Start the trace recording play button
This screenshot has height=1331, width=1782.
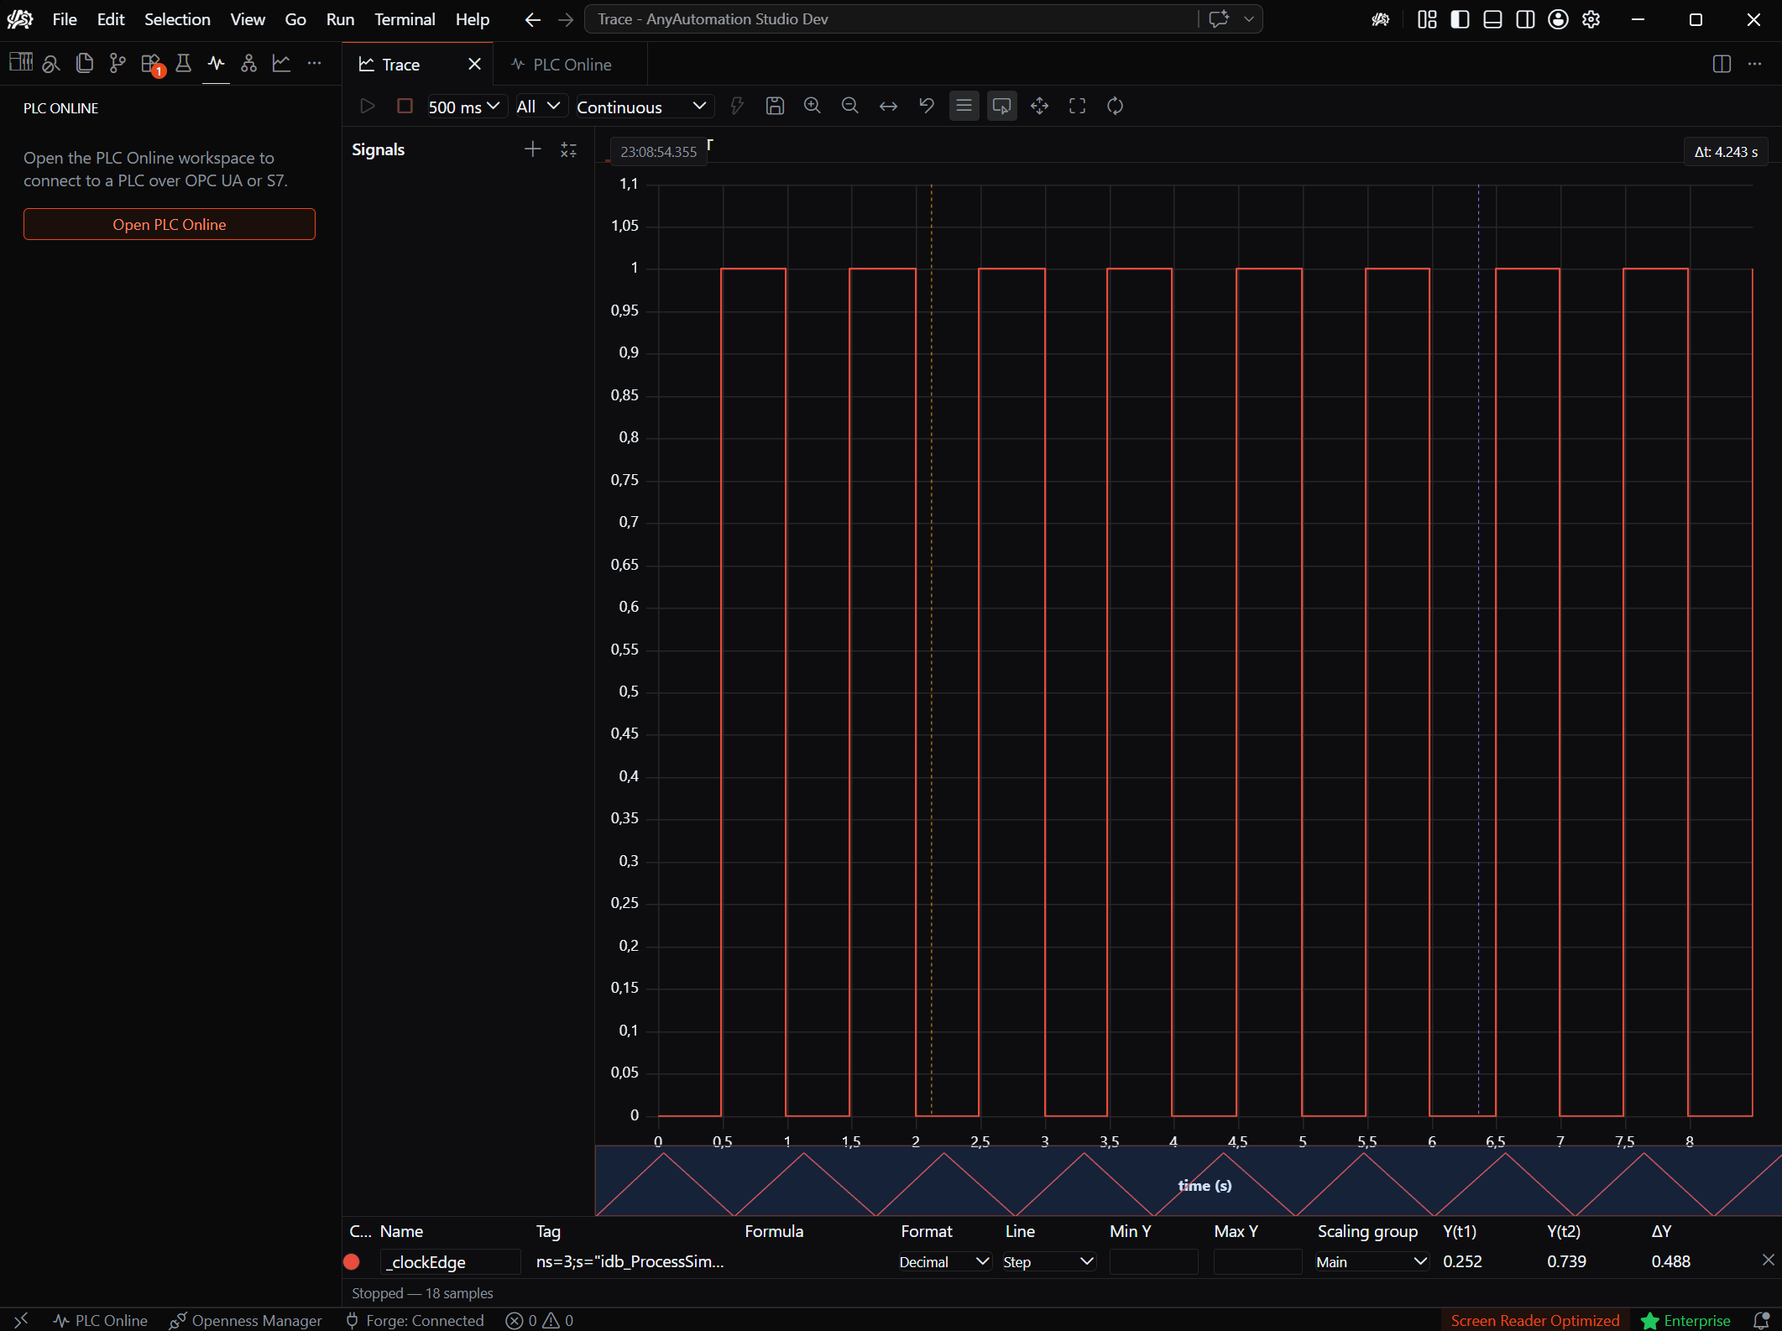pyautogui.click(x=367, y=106)
